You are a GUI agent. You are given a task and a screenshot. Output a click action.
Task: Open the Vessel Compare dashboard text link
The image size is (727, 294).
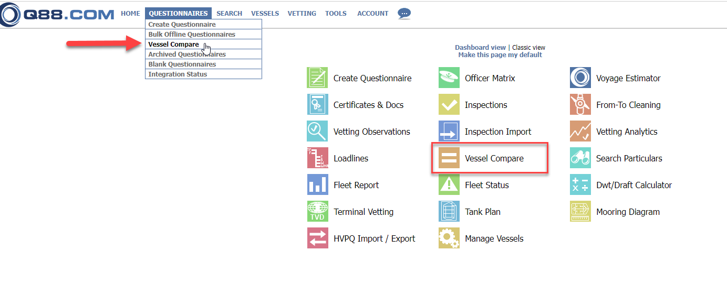coord(494,158)
